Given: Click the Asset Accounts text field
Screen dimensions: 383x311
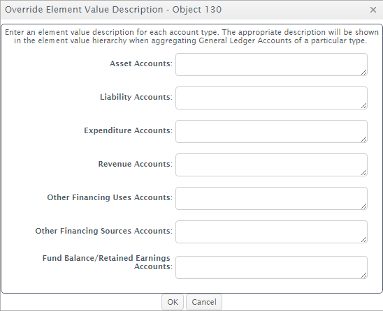Looking at the screenshot, I should pos(271,65).
